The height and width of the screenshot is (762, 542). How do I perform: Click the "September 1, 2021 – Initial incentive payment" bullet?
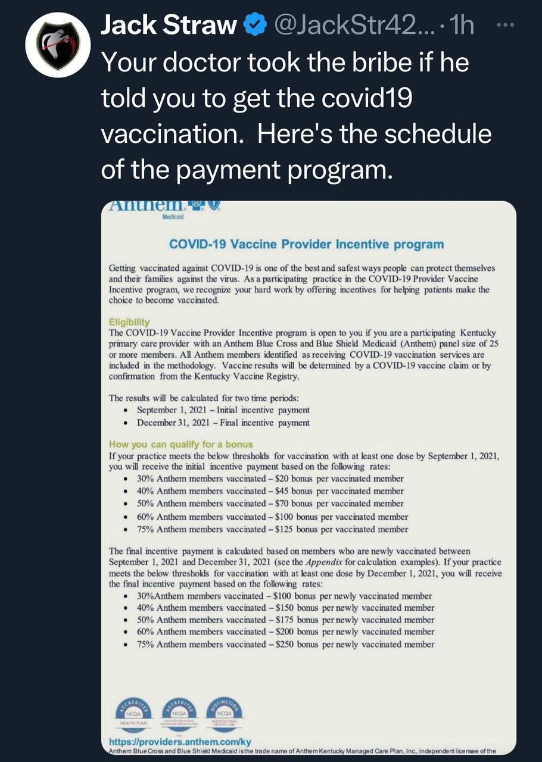coord(223,410)
